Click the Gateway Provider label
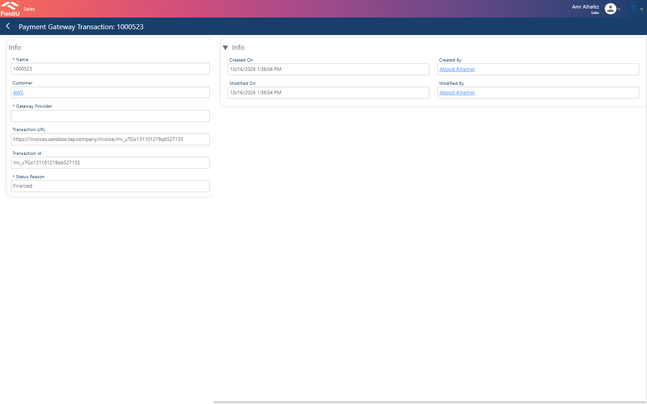 point(34,106)
